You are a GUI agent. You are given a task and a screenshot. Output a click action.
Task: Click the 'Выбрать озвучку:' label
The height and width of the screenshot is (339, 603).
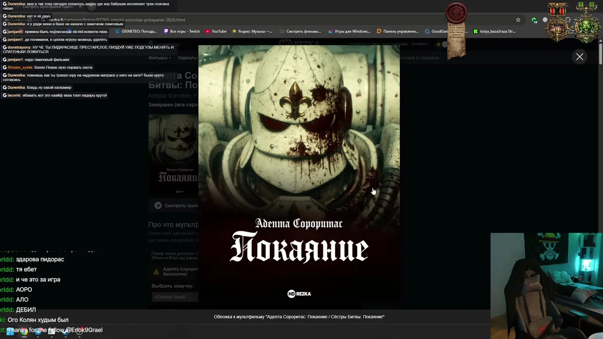[172, 286]
